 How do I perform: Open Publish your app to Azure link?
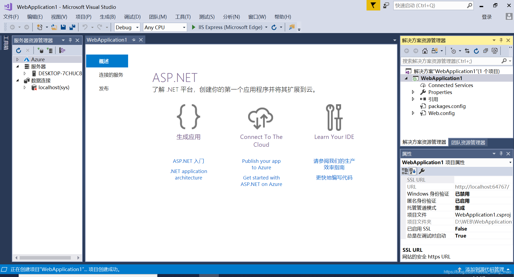tap(261, 164)
